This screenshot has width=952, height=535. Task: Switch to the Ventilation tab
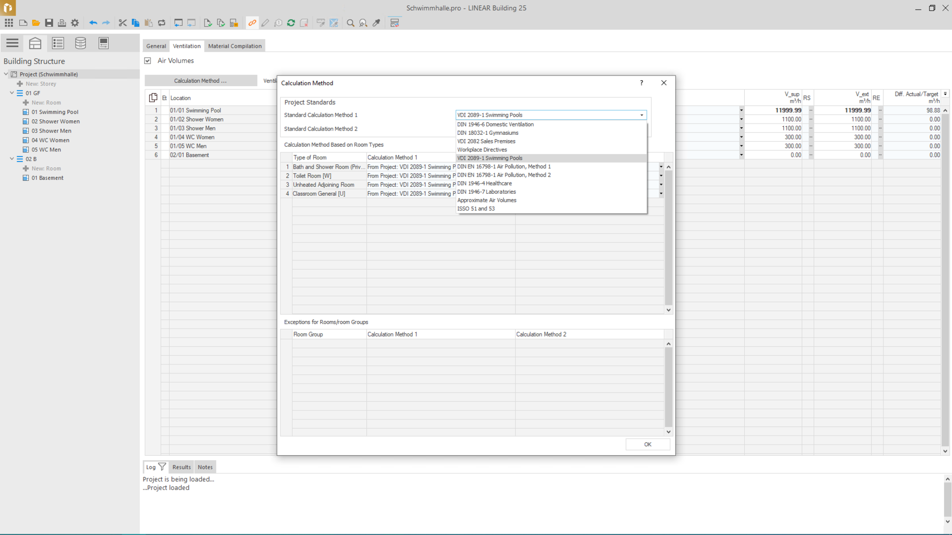(x=187, y=46)
